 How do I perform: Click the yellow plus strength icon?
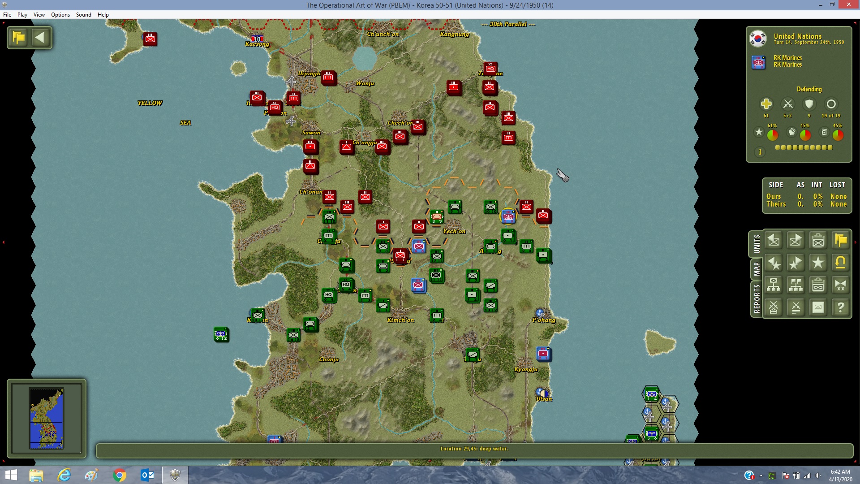(x=766, y=104)
